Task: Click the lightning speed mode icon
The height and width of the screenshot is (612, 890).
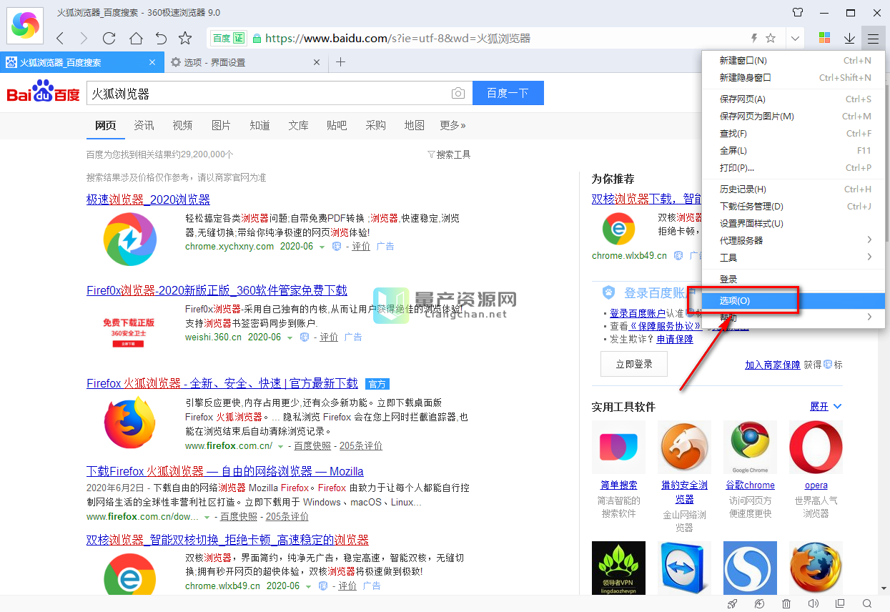Action: 753,38
